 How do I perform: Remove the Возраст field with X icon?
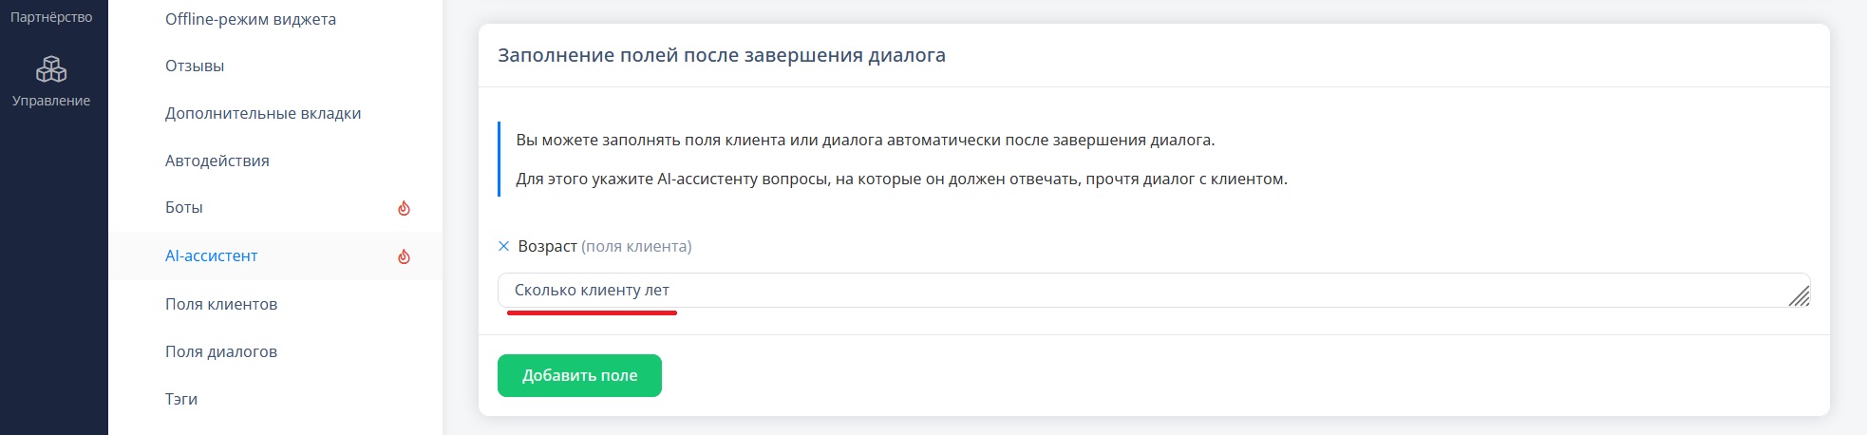tap(504, 246)
